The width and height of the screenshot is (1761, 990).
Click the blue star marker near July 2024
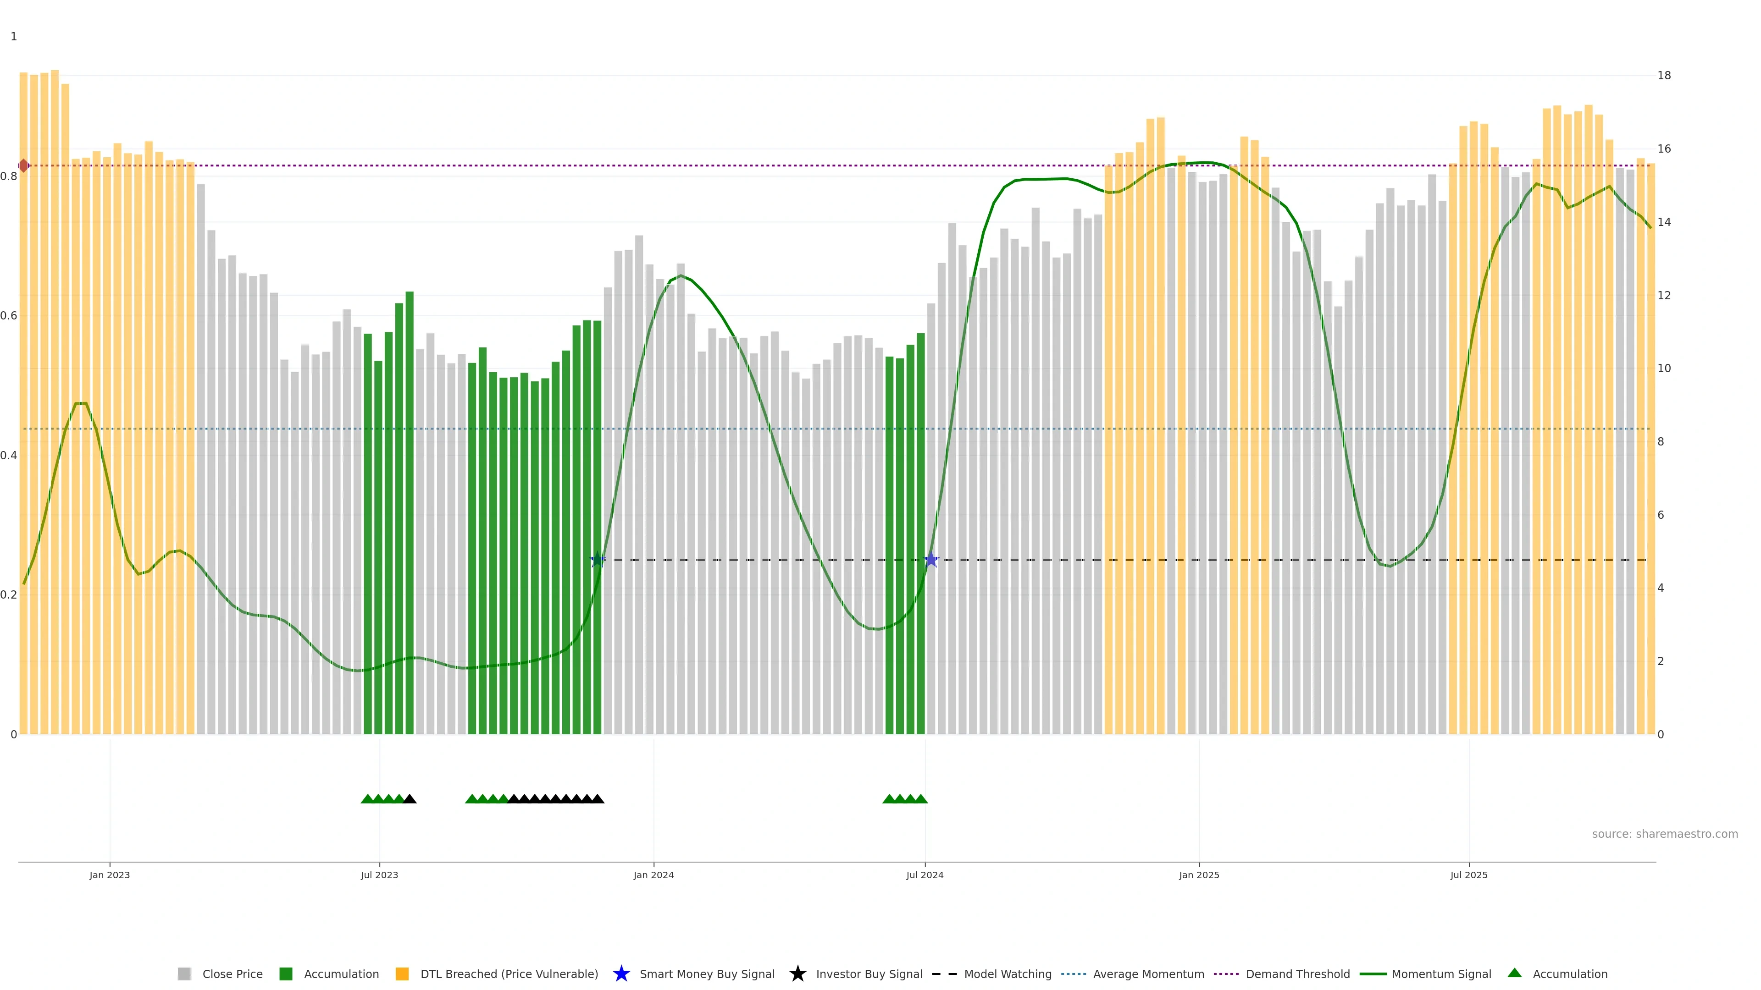point(931,560)
